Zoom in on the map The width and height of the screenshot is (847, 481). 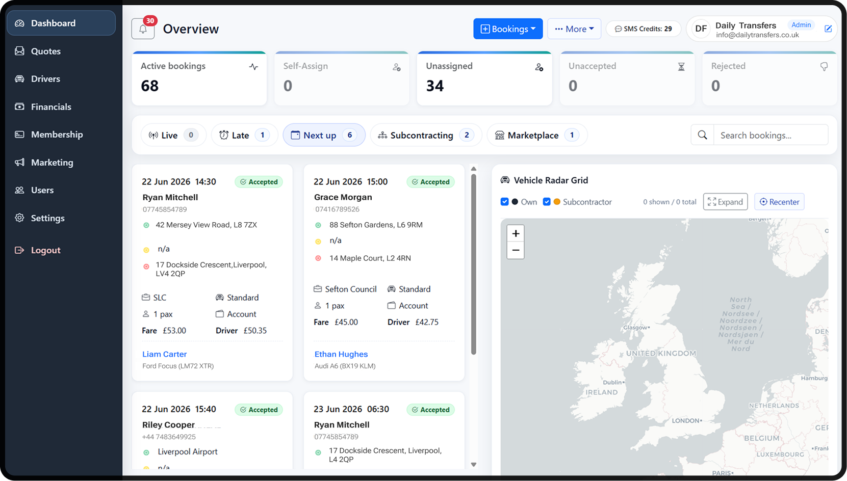tap(516, 233)
